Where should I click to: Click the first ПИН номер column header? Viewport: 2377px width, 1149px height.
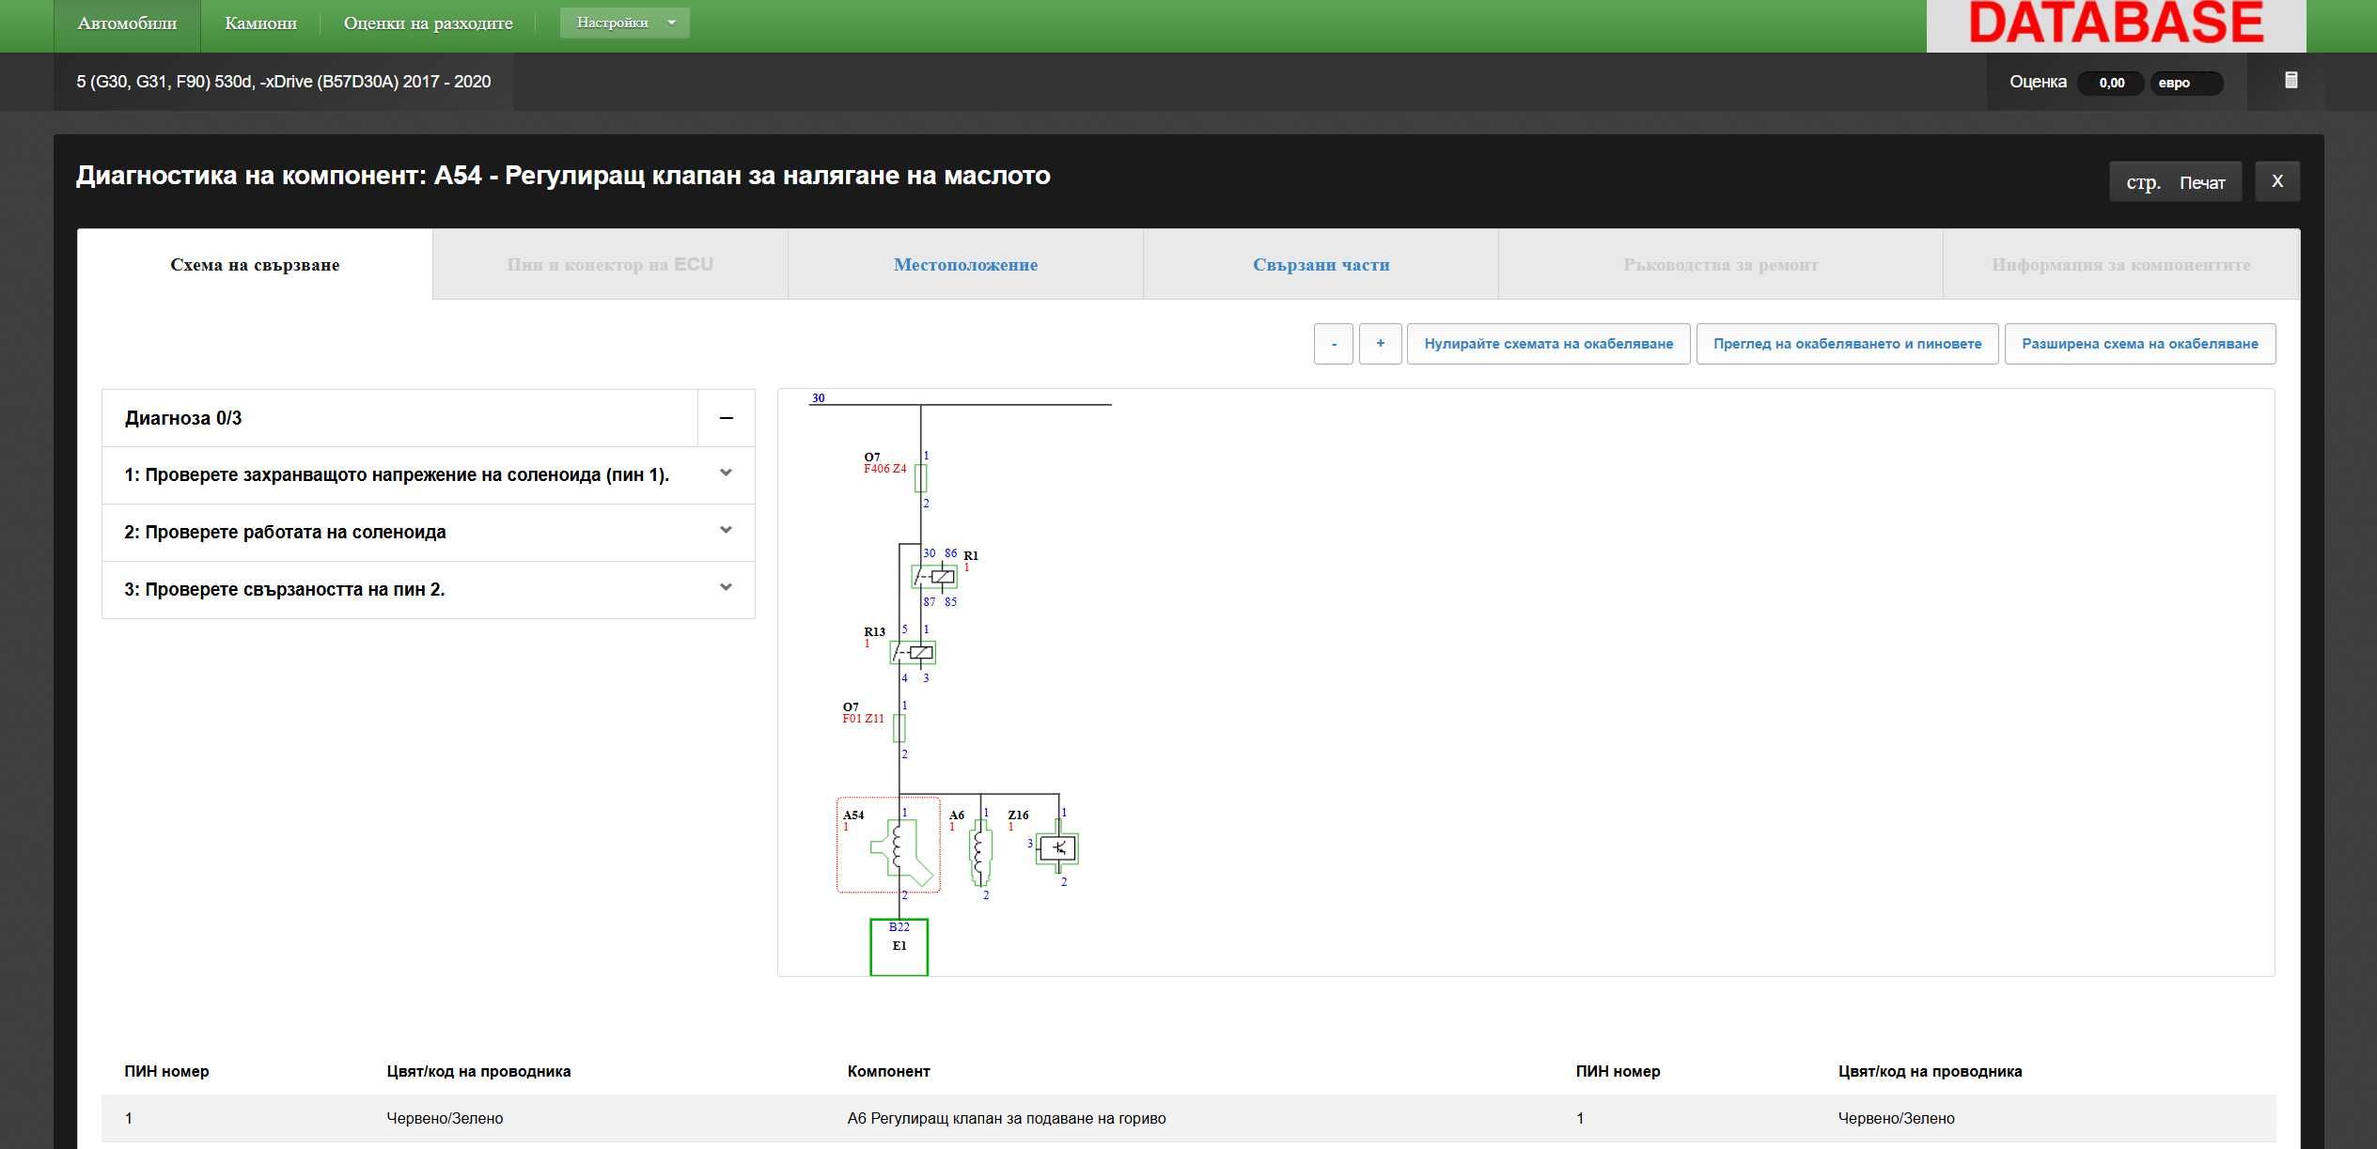coord(166,1071)
